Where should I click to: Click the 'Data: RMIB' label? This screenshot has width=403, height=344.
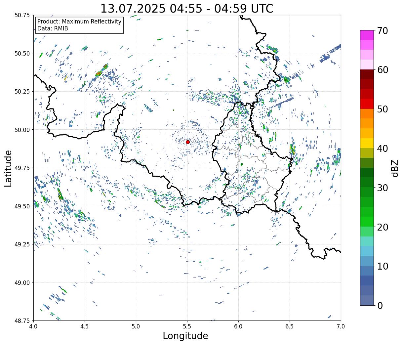tap(53, 28)
